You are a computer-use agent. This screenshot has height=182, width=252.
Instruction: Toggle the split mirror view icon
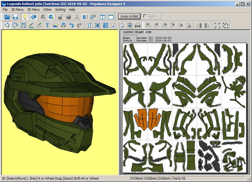coord(85,17)
